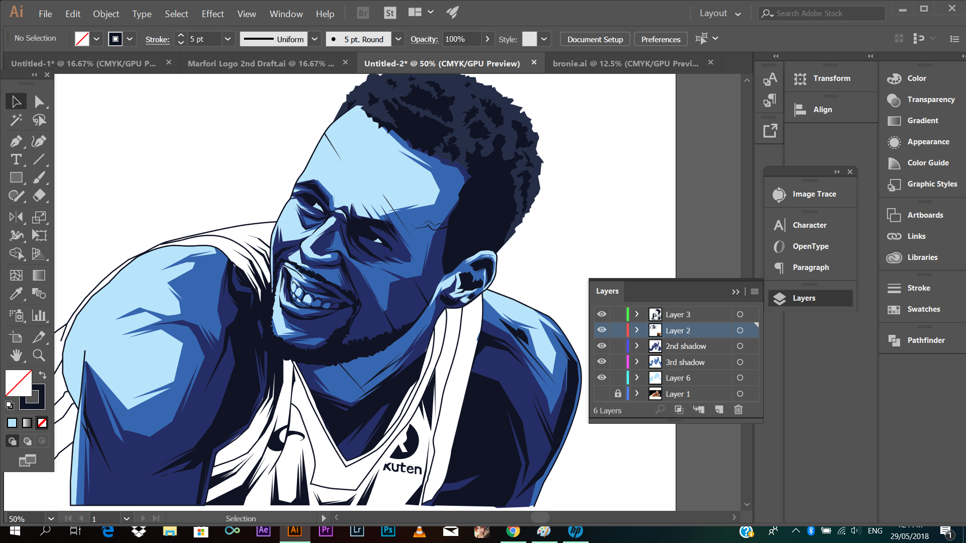966x543 pixels.
Task: Select the Reflect tool
Action: (x=16, y=217)
